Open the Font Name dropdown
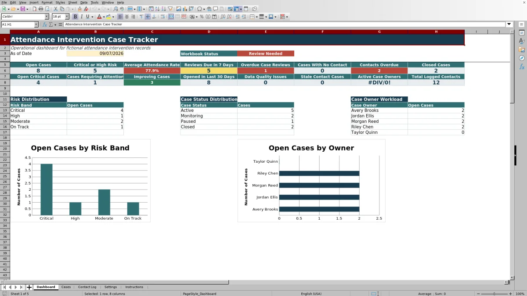Viewport: 527px width, 296px height. 47,17
